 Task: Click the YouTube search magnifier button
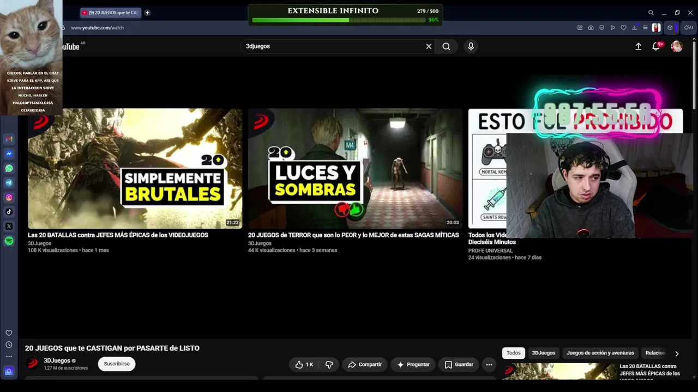tap(446, 46)
